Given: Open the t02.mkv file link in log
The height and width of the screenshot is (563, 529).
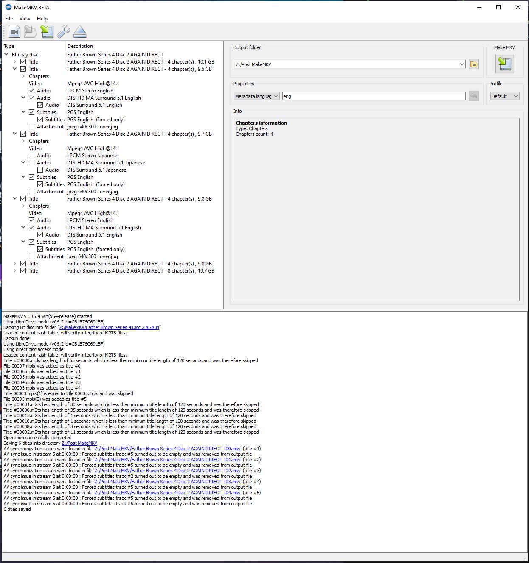Looking at the screenshot, I should click(168, 471).
